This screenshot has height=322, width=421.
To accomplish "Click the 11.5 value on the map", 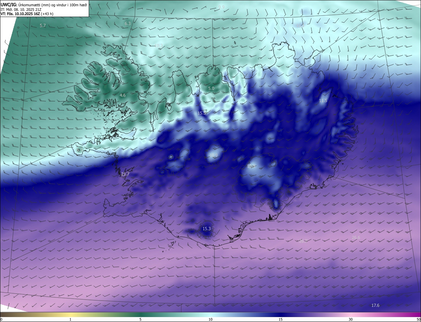I will pos(323,100).
